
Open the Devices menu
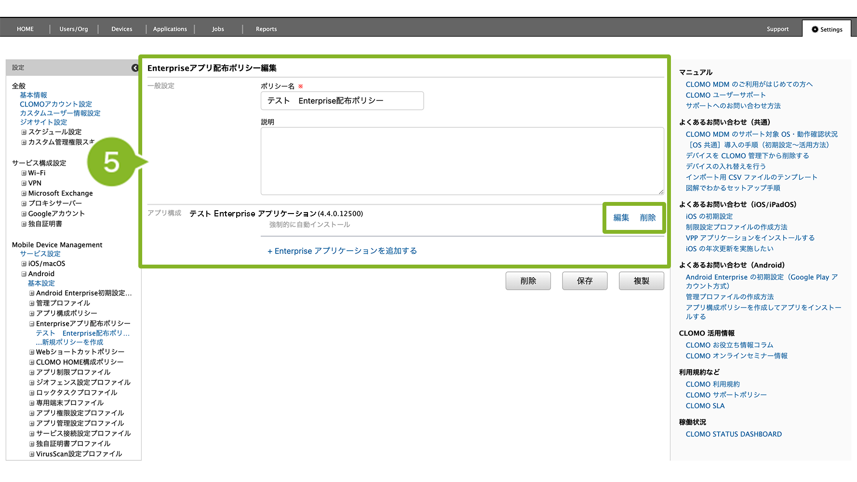[x=121, y=29]
